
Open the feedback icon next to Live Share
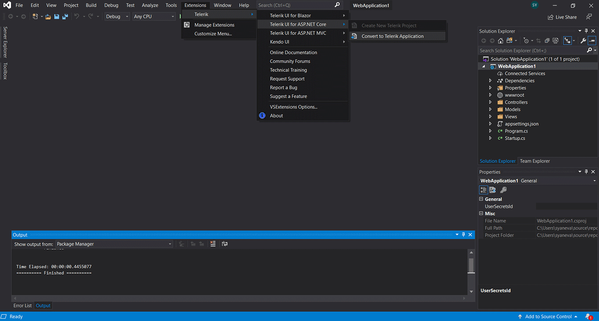pyautogui.click(x=589, y=17)
